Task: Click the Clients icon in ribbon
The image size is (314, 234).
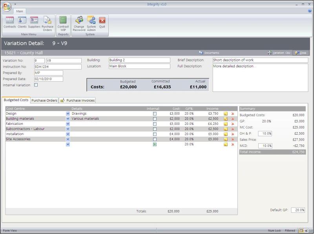Action: [22, 22]
